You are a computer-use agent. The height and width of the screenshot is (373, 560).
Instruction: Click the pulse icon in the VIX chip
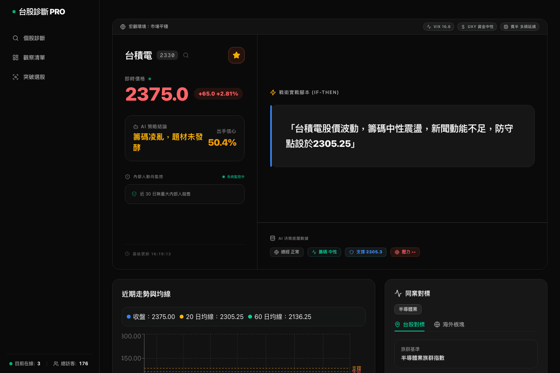(x=429, y=27)
